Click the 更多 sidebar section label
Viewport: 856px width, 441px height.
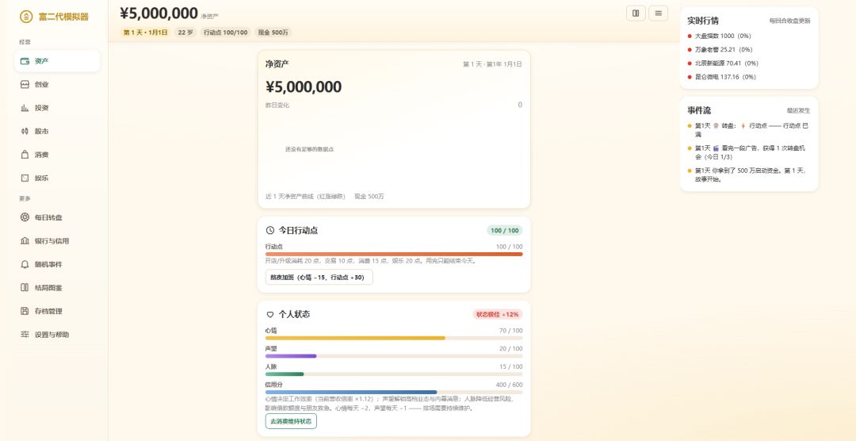[25, 198]
